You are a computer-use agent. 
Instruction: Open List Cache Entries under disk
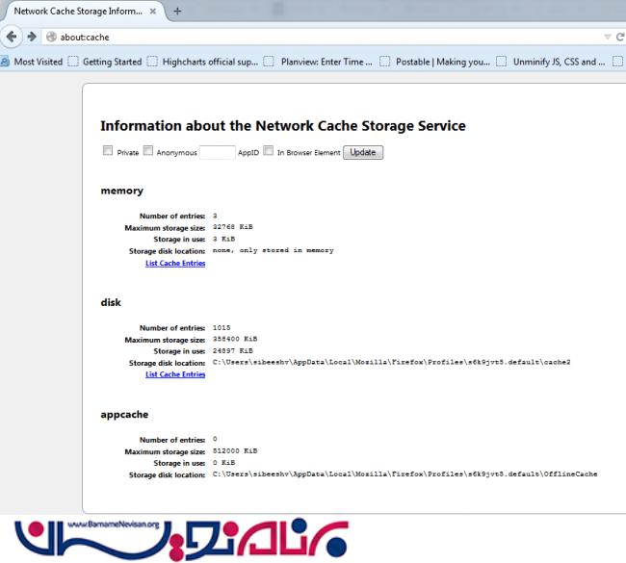coord(175,374)
